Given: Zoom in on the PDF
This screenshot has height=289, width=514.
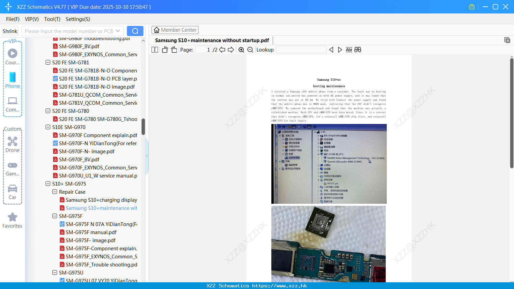Looking at the screenshot, I should click(241, 50).
